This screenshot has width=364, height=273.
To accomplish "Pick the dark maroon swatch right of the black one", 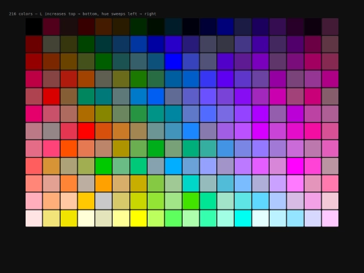I will point(51,27).
